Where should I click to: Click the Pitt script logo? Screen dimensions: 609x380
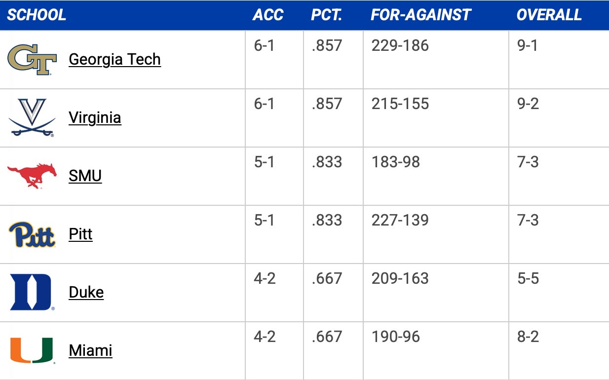(32, 234)
